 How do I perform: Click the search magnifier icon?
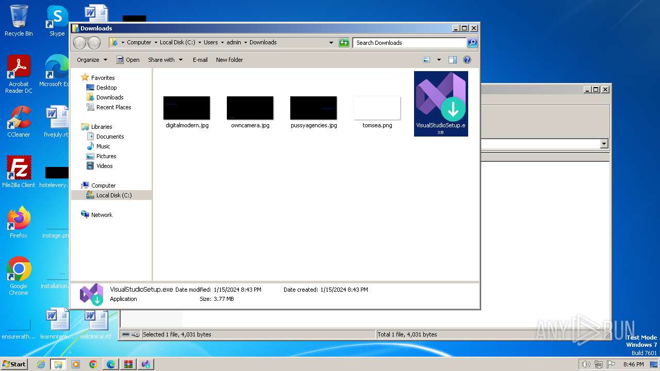click(472, 43)
